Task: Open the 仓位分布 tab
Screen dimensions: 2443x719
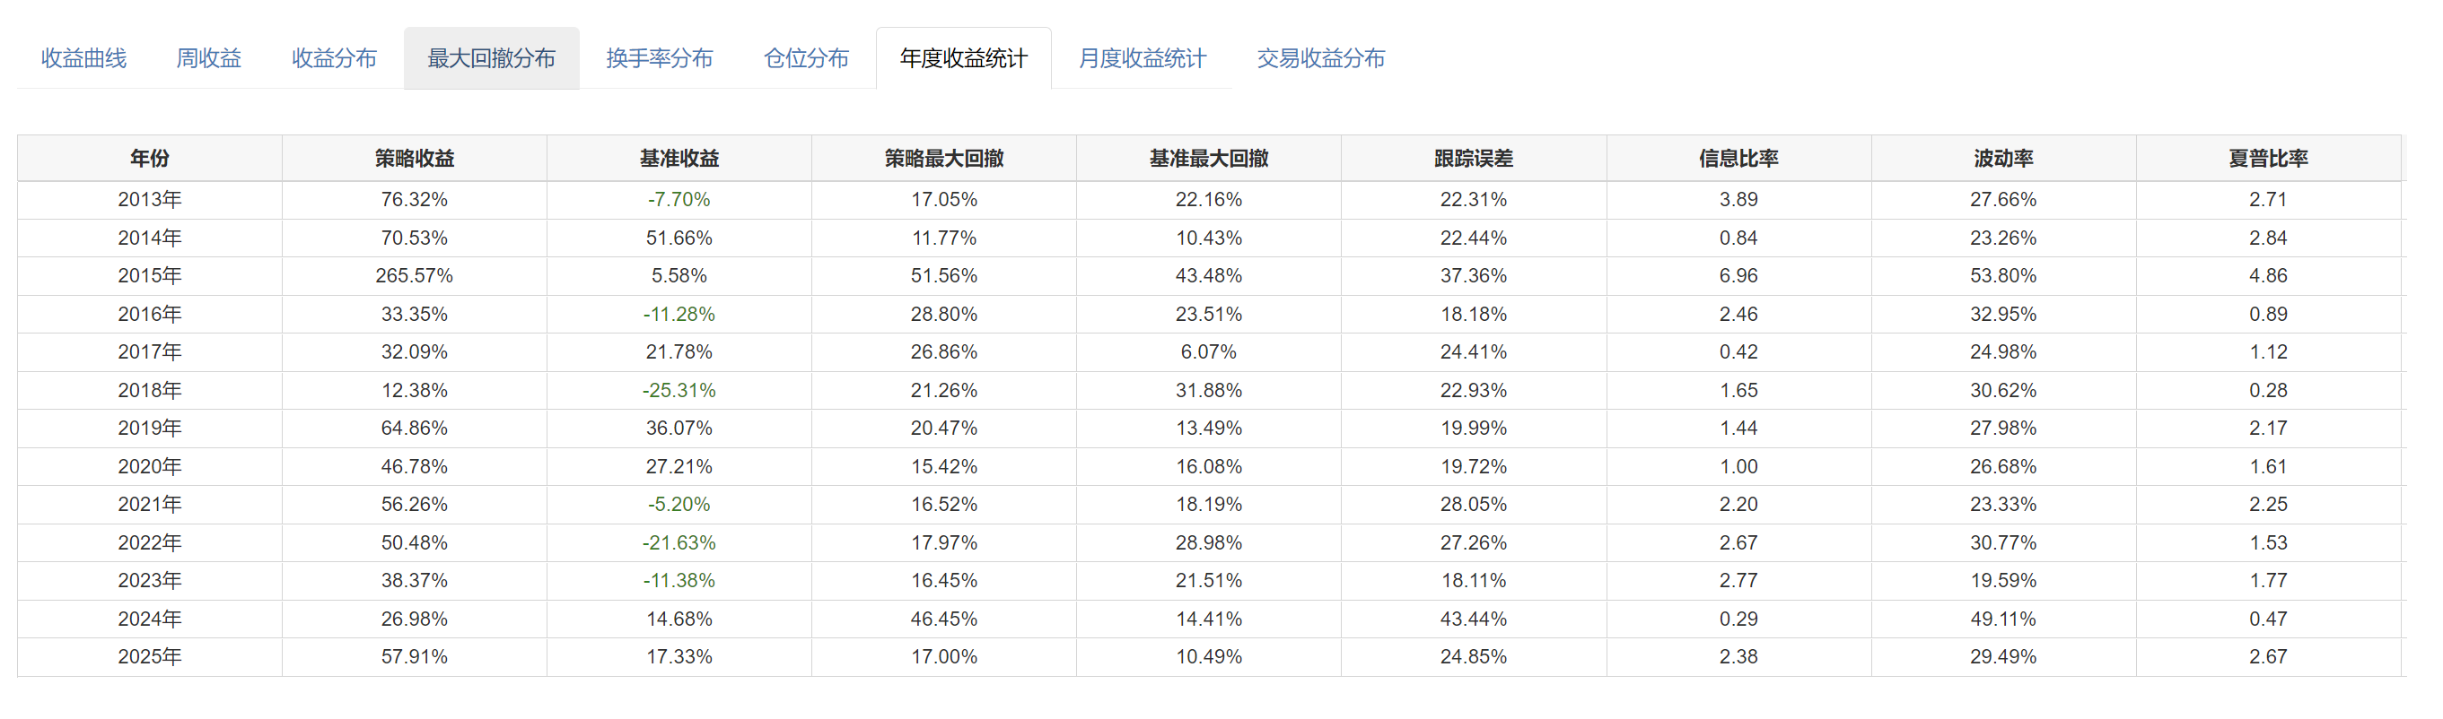Action: (x=806, y=59)
